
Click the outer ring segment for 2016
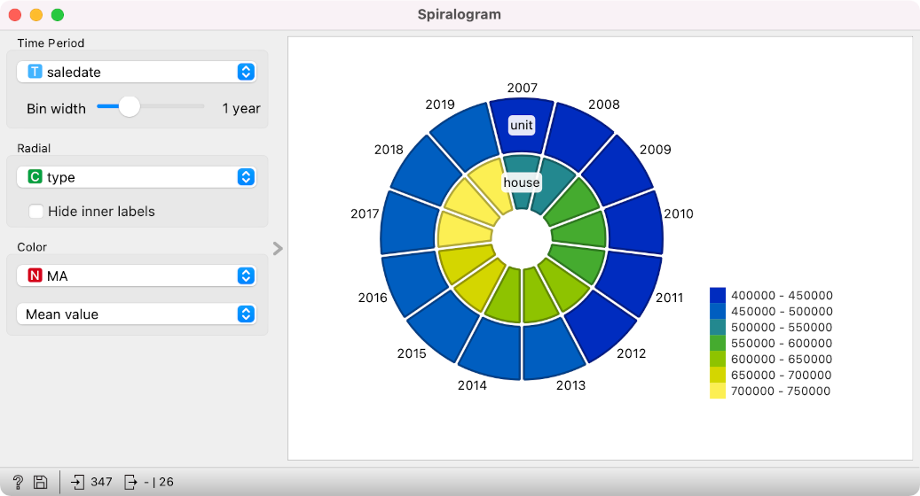pyautogui.click(x=412, y=283)
